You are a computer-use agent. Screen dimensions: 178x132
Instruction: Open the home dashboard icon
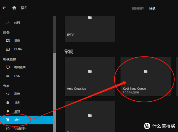click(14, 8)
